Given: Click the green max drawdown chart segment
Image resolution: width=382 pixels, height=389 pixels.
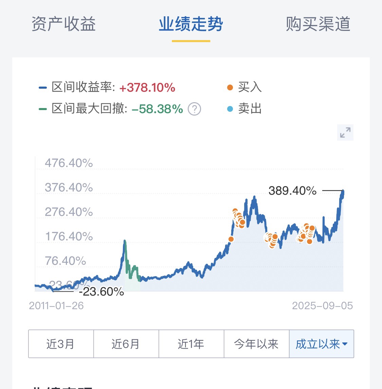Looking at the screenshot, I should [x=131, y=264].
